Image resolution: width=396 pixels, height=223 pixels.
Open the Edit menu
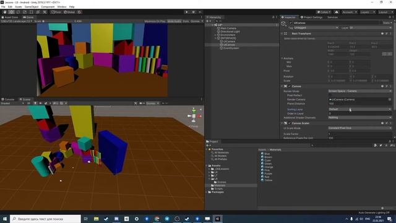pyautogui.click(x=10, y=7)
